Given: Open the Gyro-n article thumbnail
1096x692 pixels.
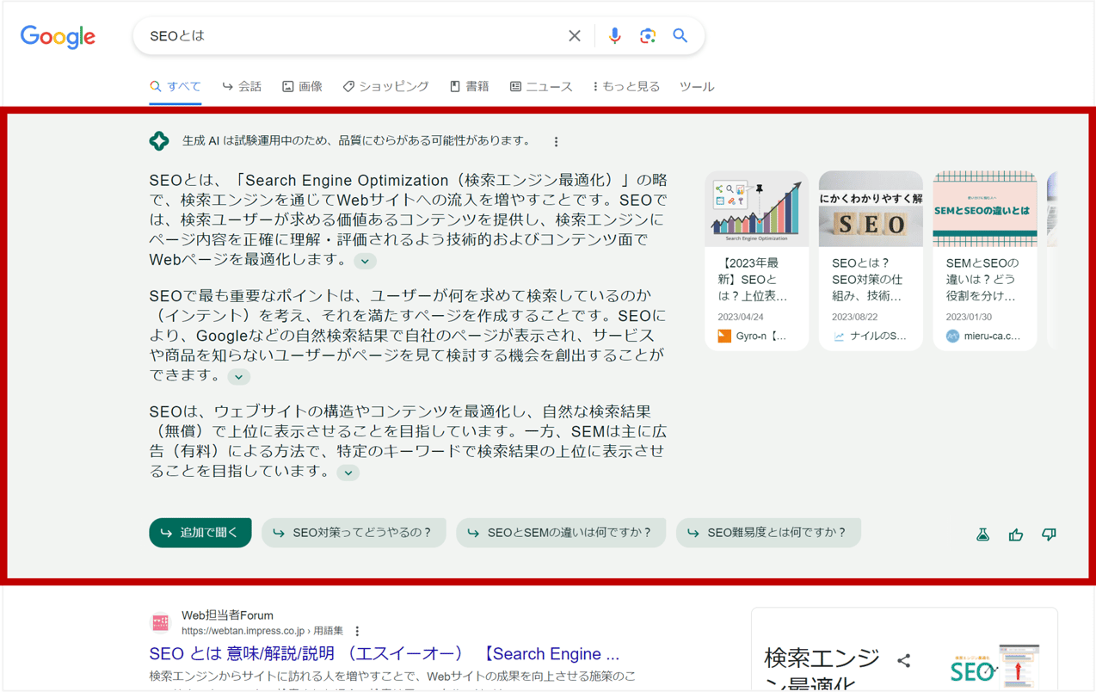Looking at the screenshot, I should [x=756, y=207].
